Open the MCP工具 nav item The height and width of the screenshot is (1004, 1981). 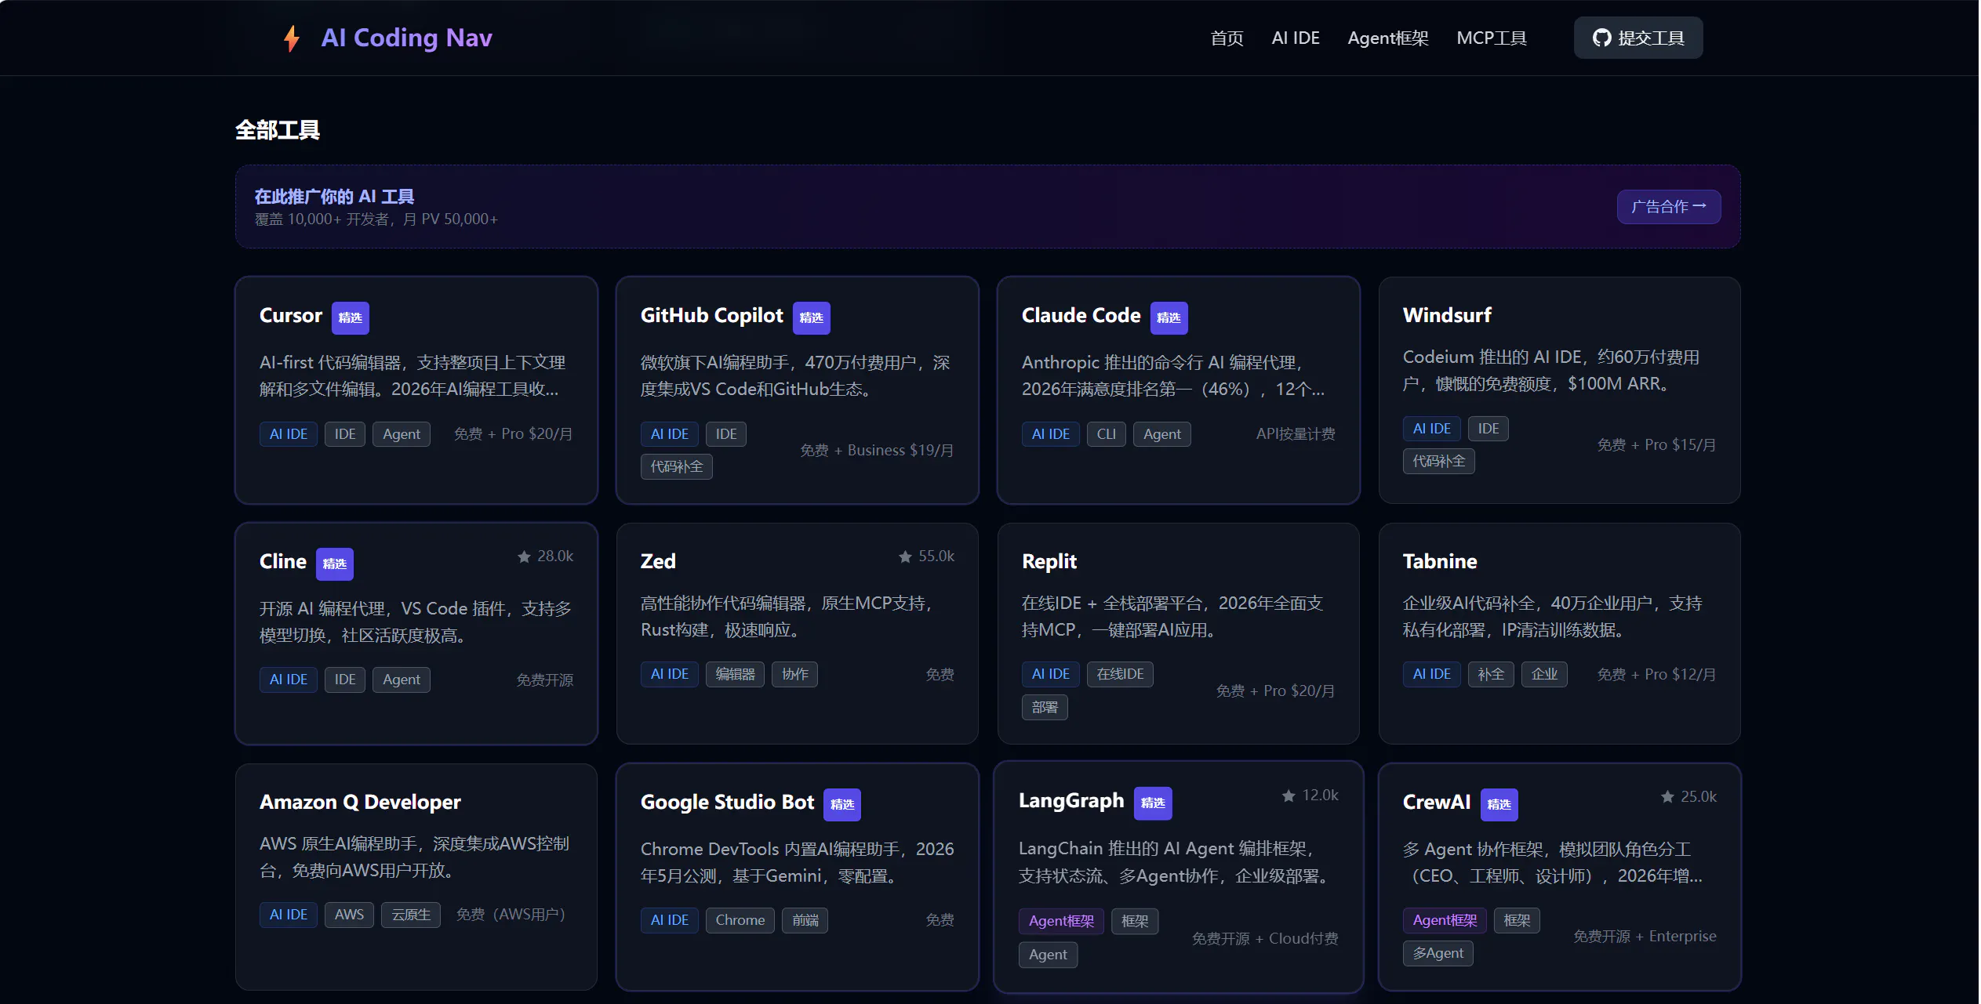pyautogui.click(x=1492, y=38)
